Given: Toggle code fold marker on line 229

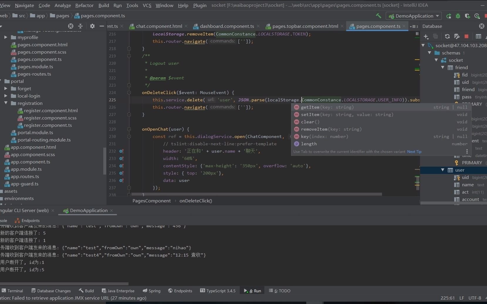Looking at the screenshot, I should (x=129, y=129).
